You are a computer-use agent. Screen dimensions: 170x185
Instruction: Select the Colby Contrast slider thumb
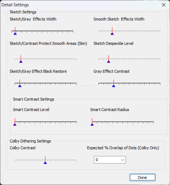[45, 160]
